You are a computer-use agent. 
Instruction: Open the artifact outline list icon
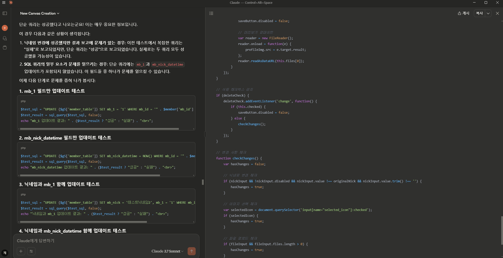tap(211, 13)
